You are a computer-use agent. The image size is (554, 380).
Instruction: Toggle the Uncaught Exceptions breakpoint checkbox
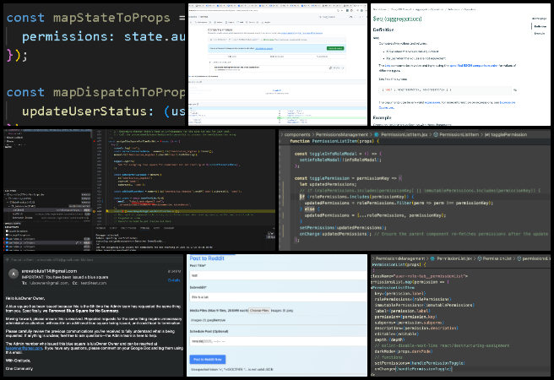[x=7, y=235]
